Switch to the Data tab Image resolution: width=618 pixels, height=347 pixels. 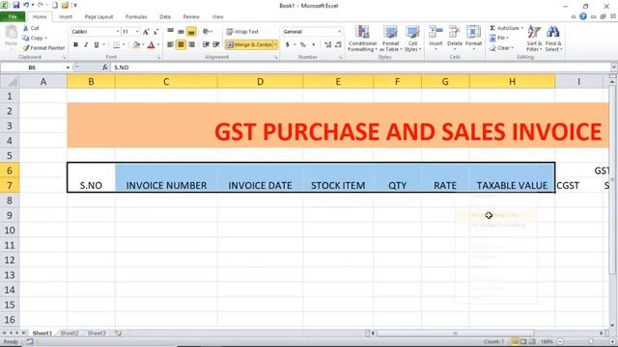coord(165,17)
